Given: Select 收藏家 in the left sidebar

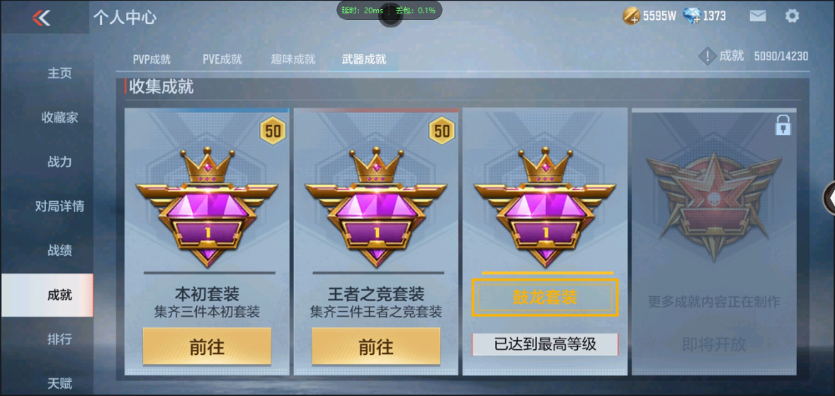Looking at the screenshot, I should coord(59,118).
